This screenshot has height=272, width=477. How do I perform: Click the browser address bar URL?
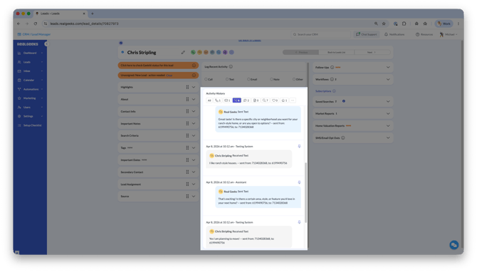84,23
